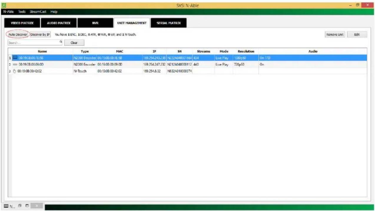Click the Auto Discover button
375x211 pixels.
pyautogui.click(x=17, y=34)
